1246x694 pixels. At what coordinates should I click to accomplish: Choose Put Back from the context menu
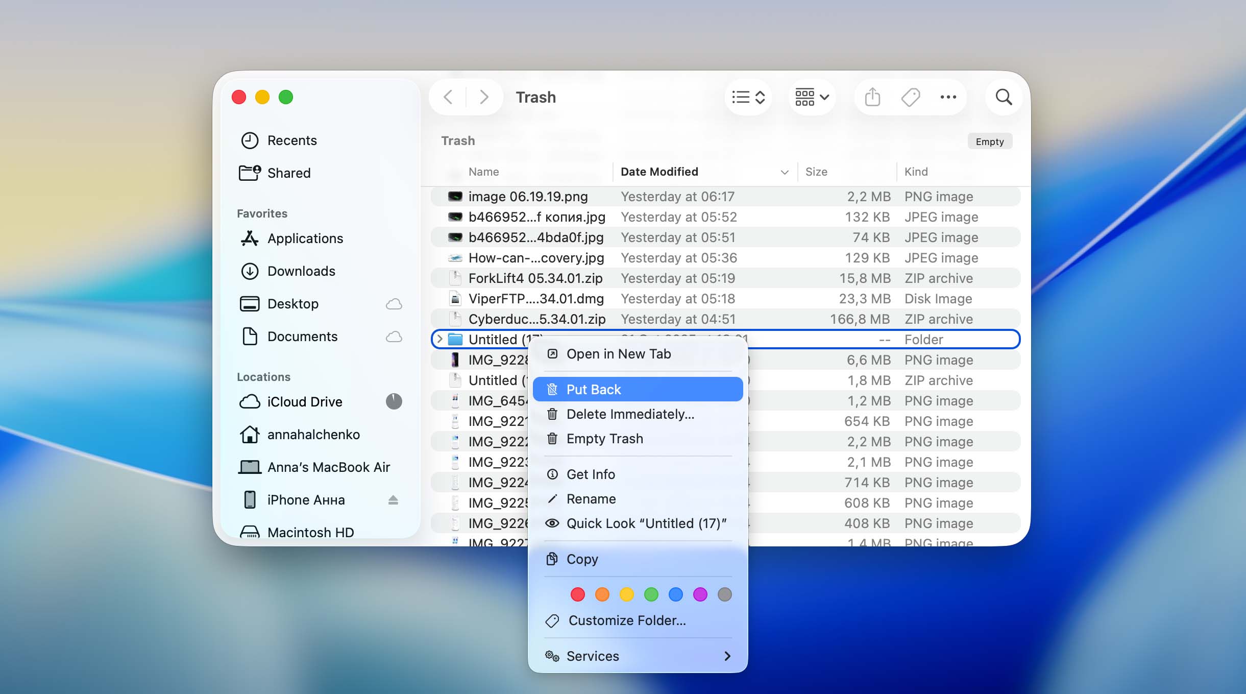(594, 389)
